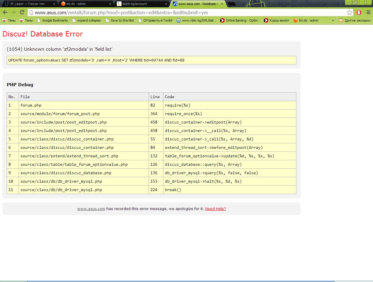Viewport: 373px width, 282px height.
Task: Click line number 224 cell
Action: click(x=156, y=190)
